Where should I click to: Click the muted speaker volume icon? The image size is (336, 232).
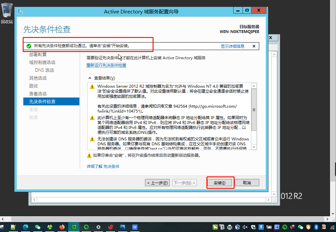click(245, 227)
